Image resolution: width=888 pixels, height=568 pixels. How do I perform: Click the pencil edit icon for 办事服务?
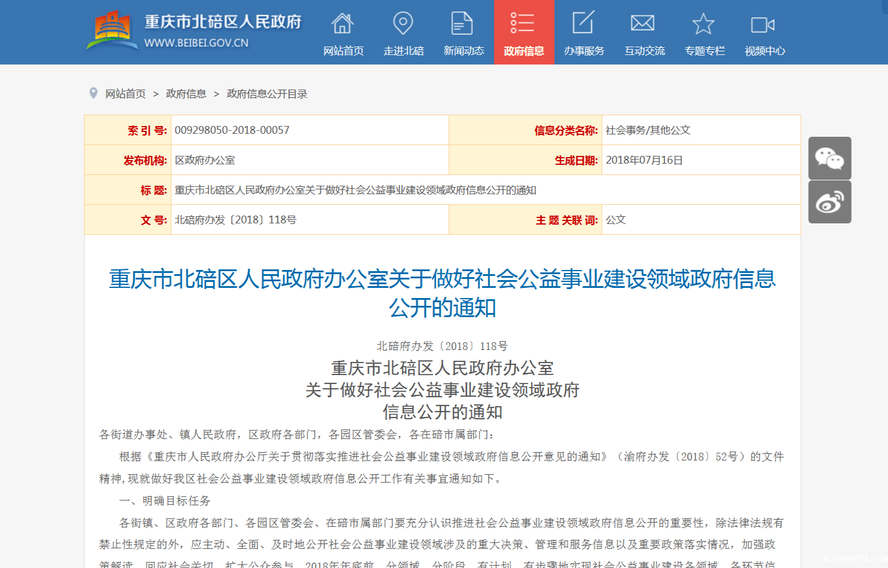(583, 23)
